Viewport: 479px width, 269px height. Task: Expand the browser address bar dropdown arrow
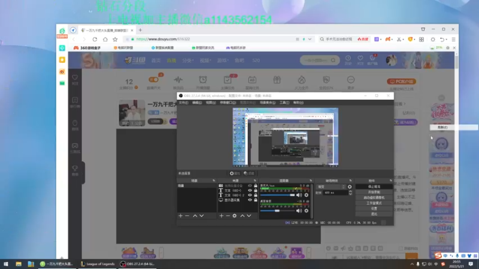[310, 39]
